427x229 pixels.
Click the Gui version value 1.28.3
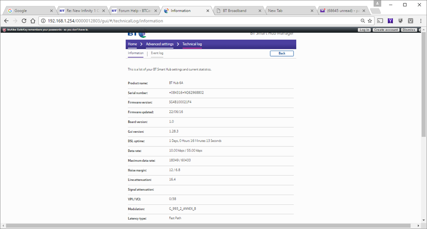click(174, 131)
